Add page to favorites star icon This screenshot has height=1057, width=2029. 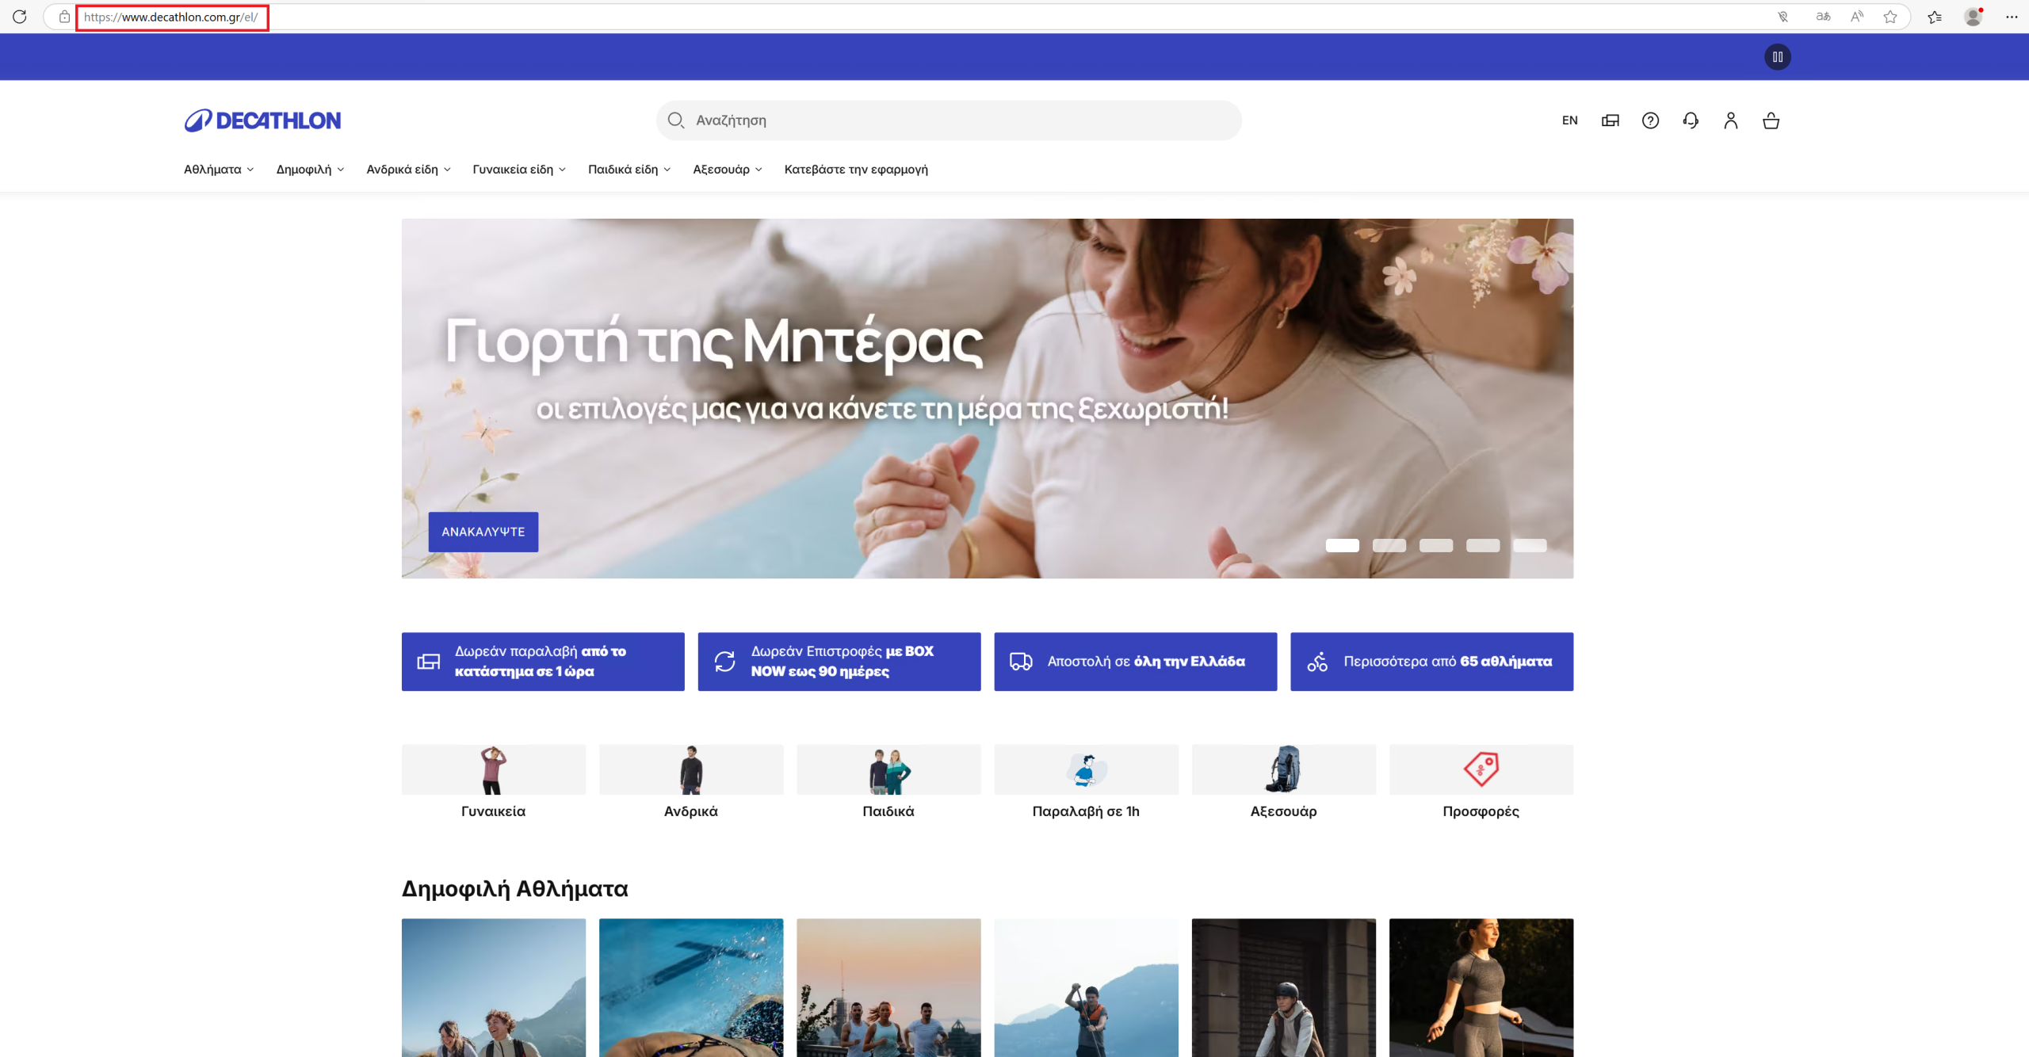[1890, 17]
